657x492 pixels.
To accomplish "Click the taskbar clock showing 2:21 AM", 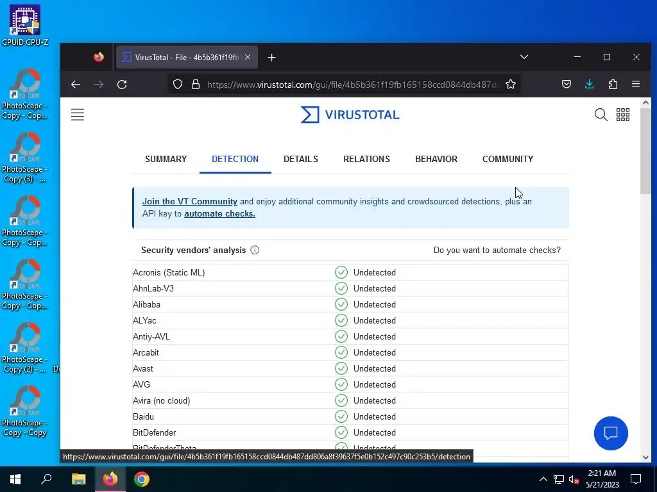I will click(x=602, y=479).
